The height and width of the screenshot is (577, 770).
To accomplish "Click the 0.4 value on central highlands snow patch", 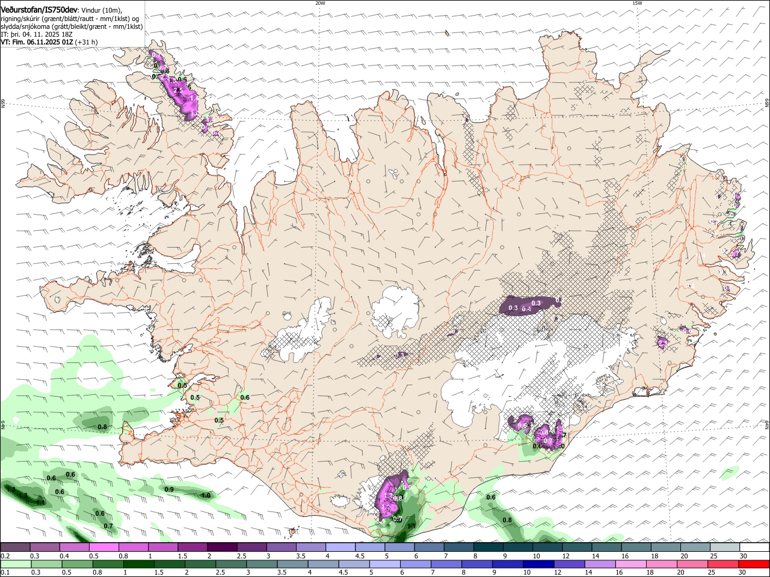I will tap(526, 309).
